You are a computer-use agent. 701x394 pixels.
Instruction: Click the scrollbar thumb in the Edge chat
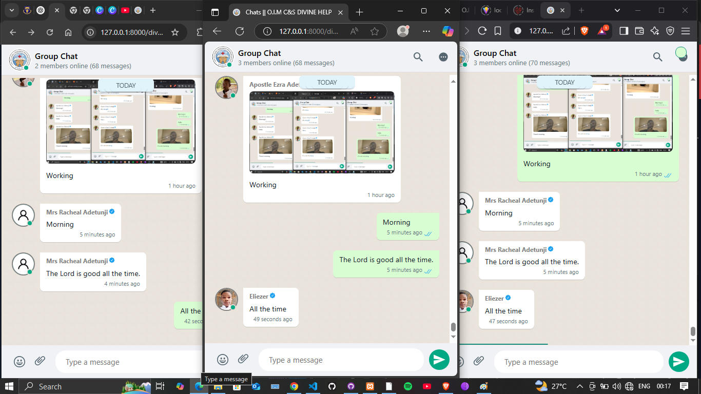[x=453, y=327]
